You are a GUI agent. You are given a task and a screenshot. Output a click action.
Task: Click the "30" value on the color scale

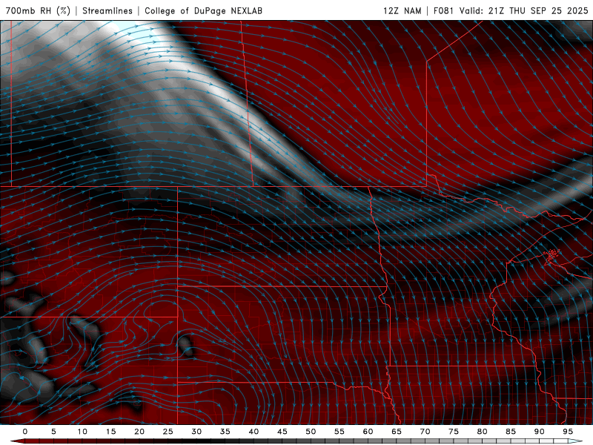coord(196,432)
